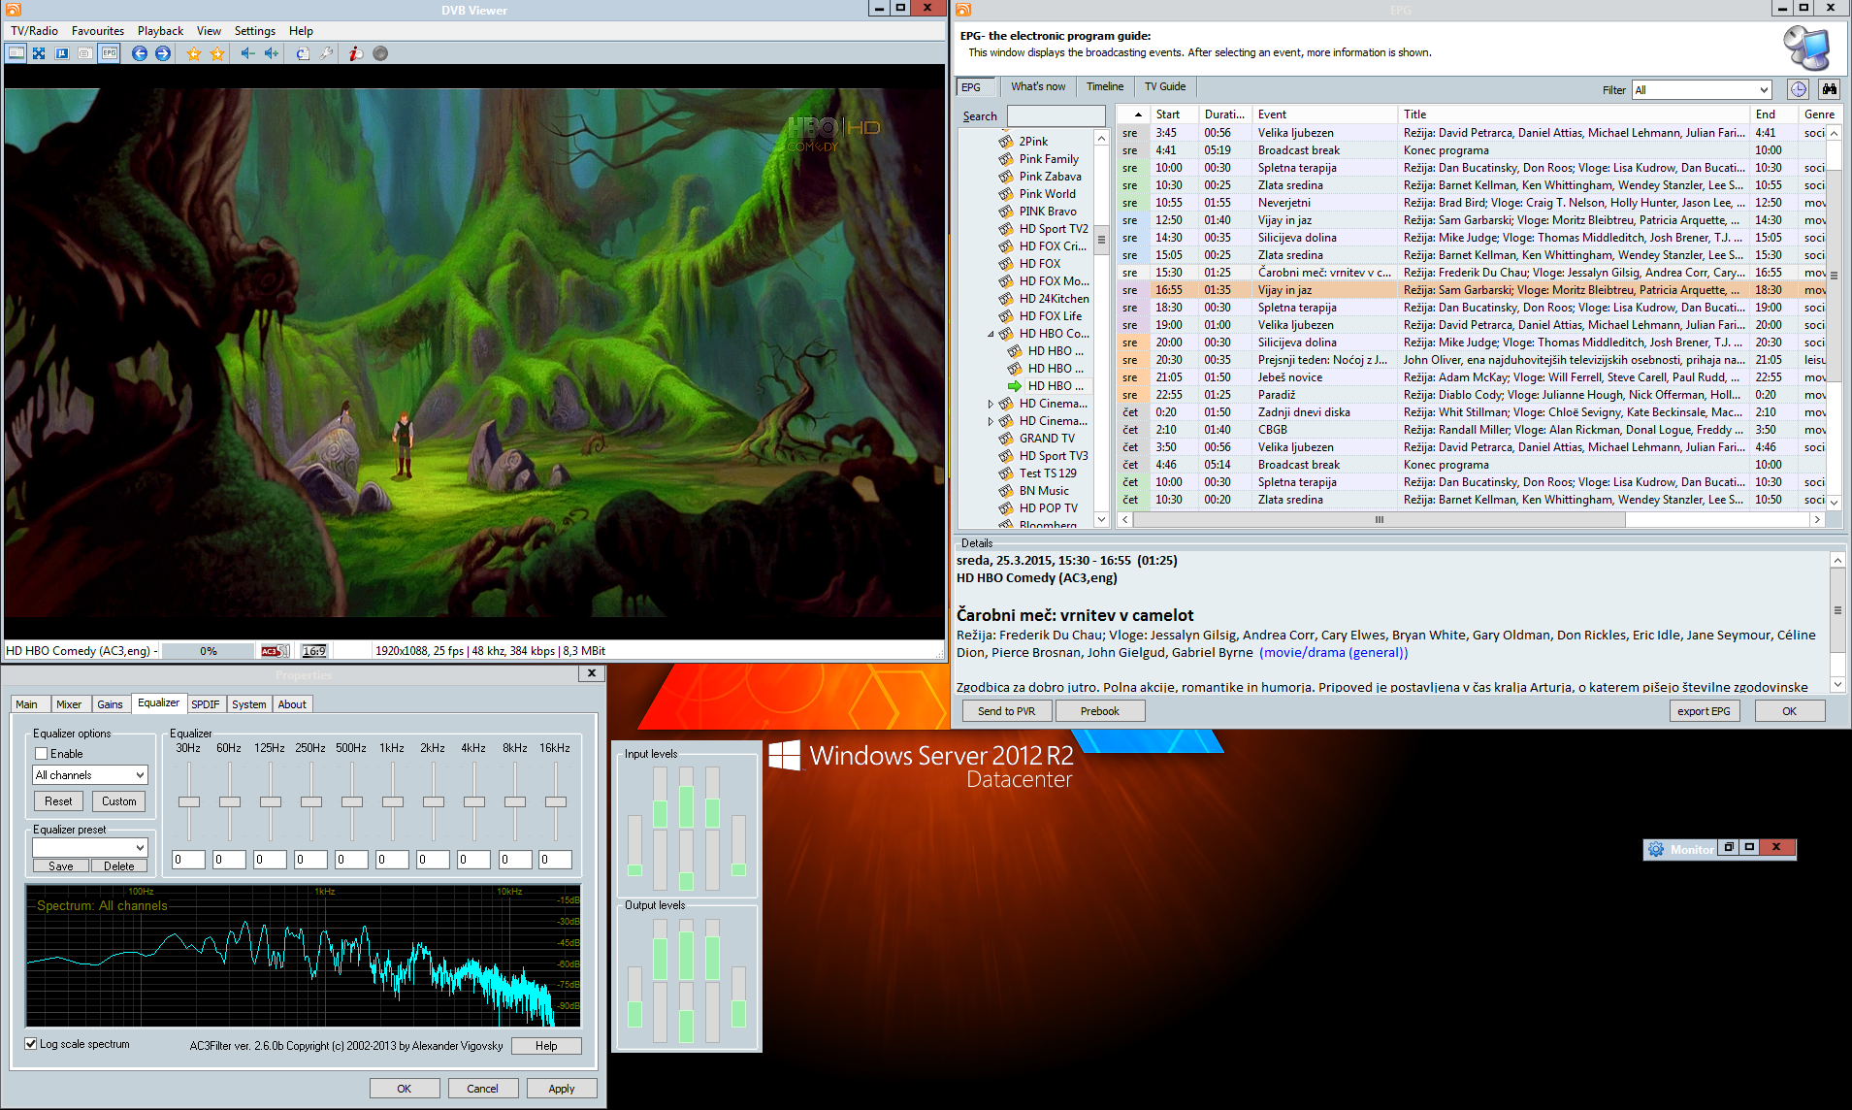The image size is (1852, 1110).
Task: Click the 16:9 aspect ratio indicator
Action: (314, 651)
